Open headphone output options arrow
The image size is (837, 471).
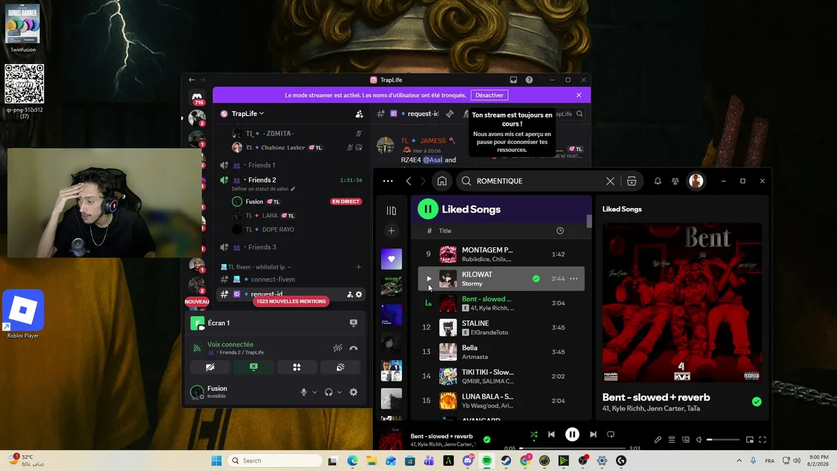coord(339,392)
